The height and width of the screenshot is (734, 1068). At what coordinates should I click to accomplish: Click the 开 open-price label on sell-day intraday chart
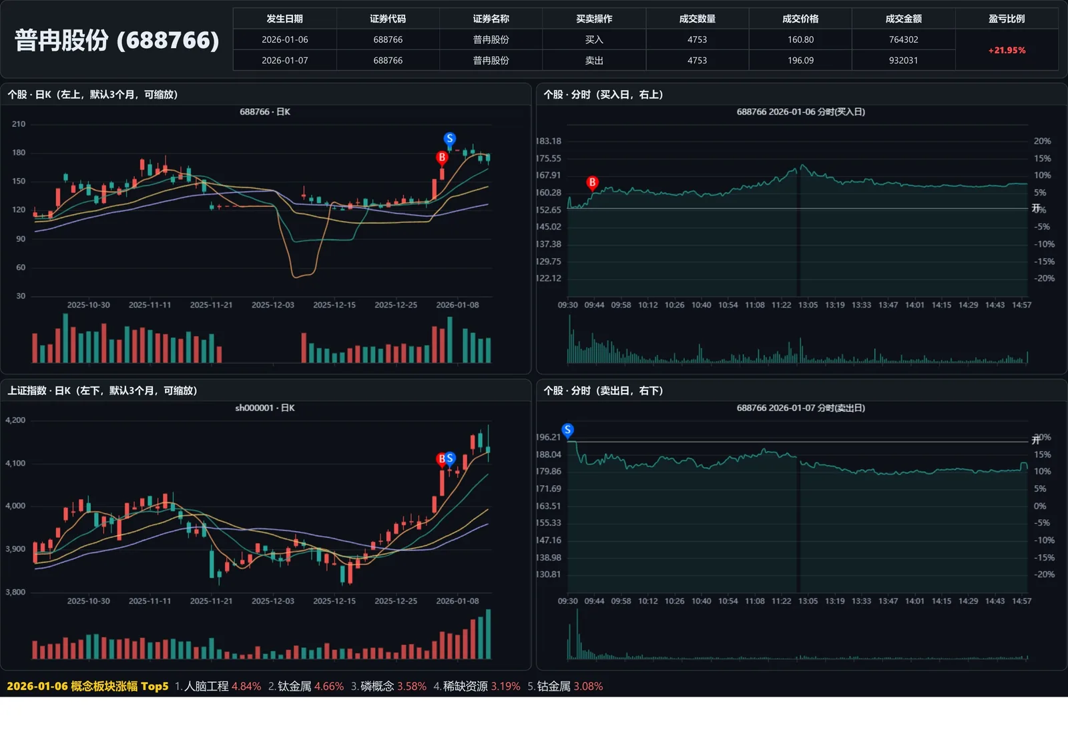pos(1036,440)
